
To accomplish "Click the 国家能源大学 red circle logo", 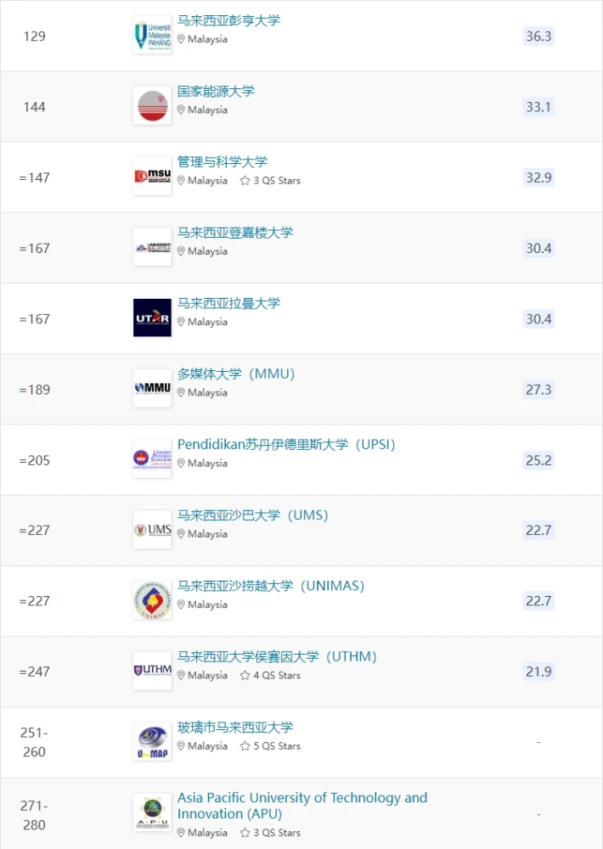I will coord(152,107).
